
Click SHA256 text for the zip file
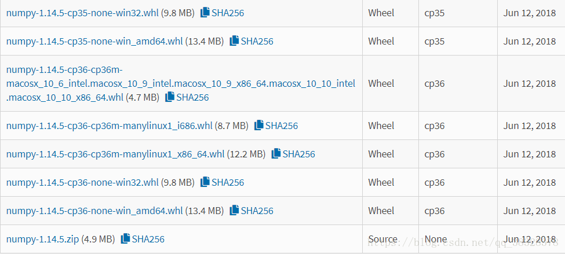point(148,239)
